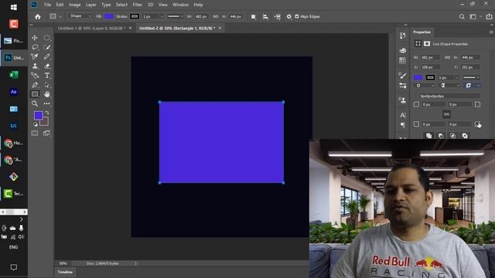Open the Swatches grid panel icon
Image resolution: width=495 pixels, height=278 pixels.
[x=402, y=60]
